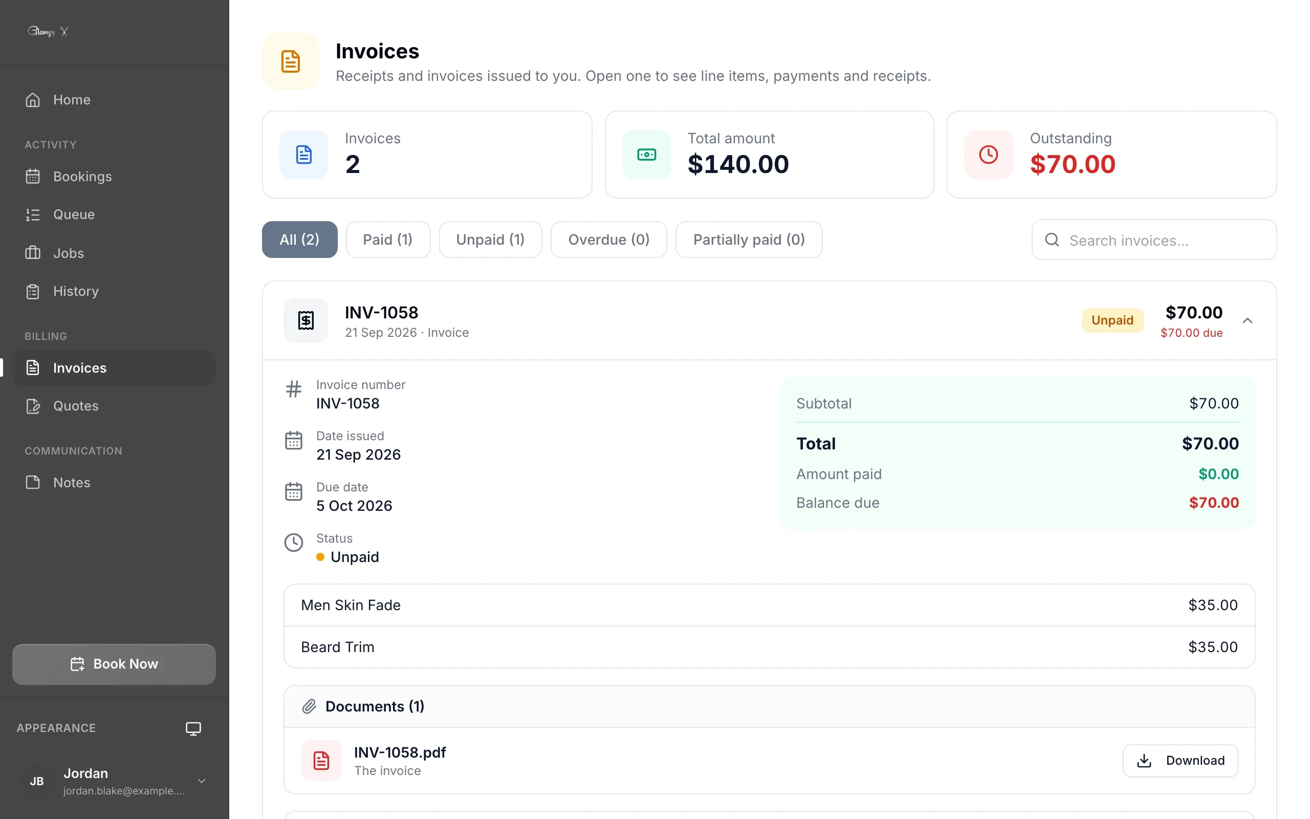Open History in sidebar
The image size is (1310, 819).
point(114,291)
